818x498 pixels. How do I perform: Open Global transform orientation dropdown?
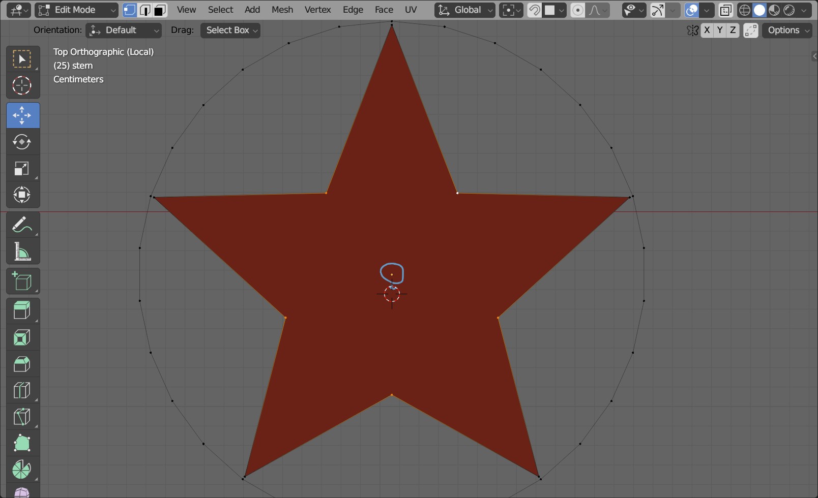tap(465, 10)
